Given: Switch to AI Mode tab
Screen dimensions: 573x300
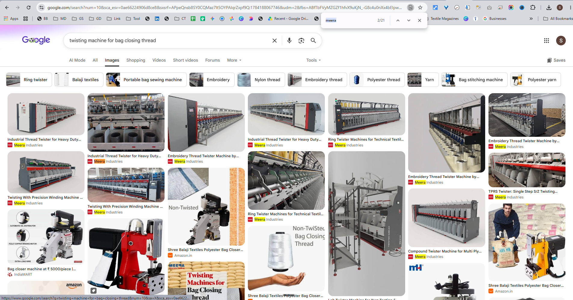Looking at the screenshot, I should pos(77,60).
